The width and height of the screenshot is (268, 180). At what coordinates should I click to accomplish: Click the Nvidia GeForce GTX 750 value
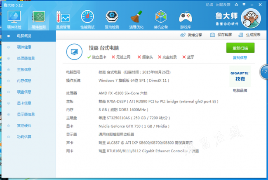coord(134,126)
